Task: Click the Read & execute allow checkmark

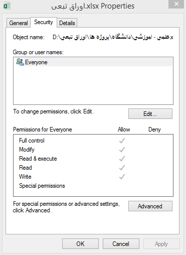Action: (x=122, y=159)
